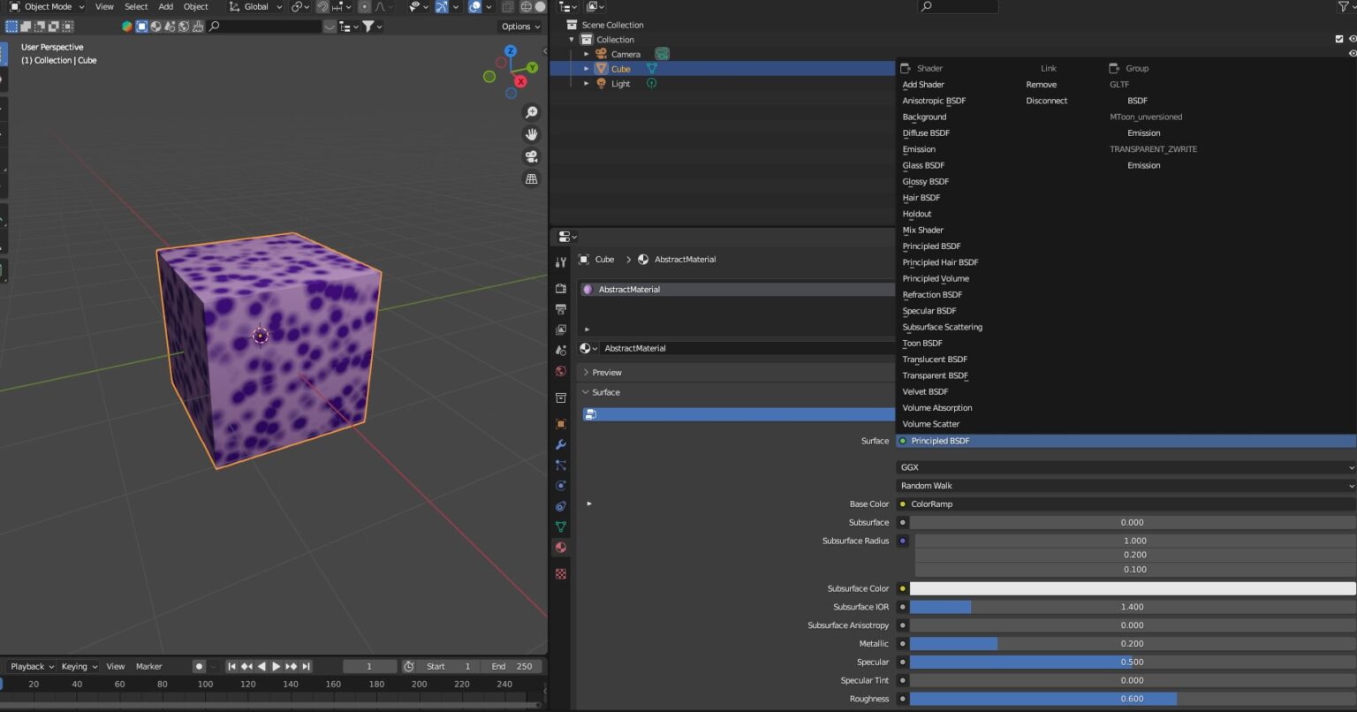1357x712 pixels.
Task: Click the Disconnect link in the shader menu
Action: pos(1046,101)
